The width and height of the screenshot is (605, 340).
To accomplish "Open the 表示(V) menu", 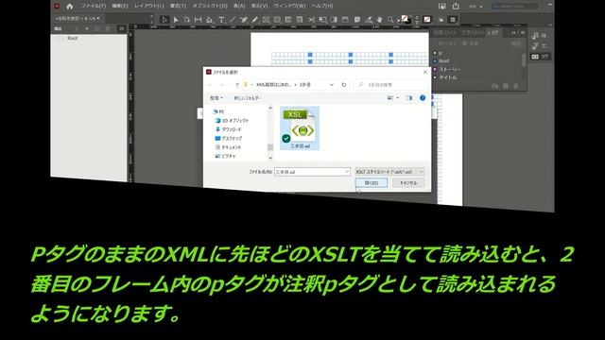I will pyautogui.click(x=259, y=7).
